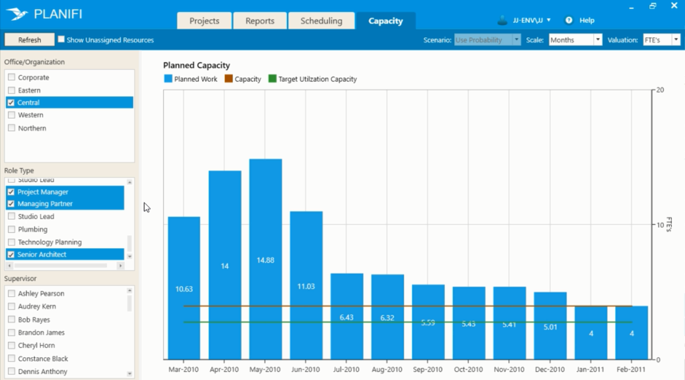Check the Plumbing role checkbox

coord(11,229)
